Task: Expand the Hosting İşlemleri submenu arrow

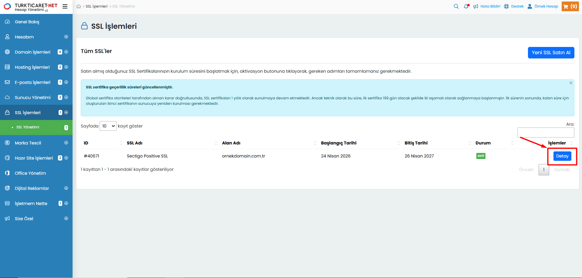Action: tap(66, 67)
